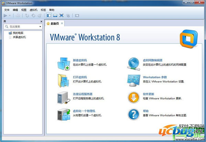206x142 pixels.
Task: Click the 帮助 question mark icon
Action: pos(134,114)
